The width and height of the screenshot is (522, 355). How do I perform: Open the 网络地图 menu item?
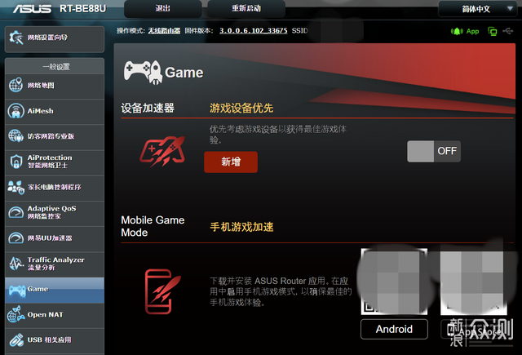(x=55, y=86)
